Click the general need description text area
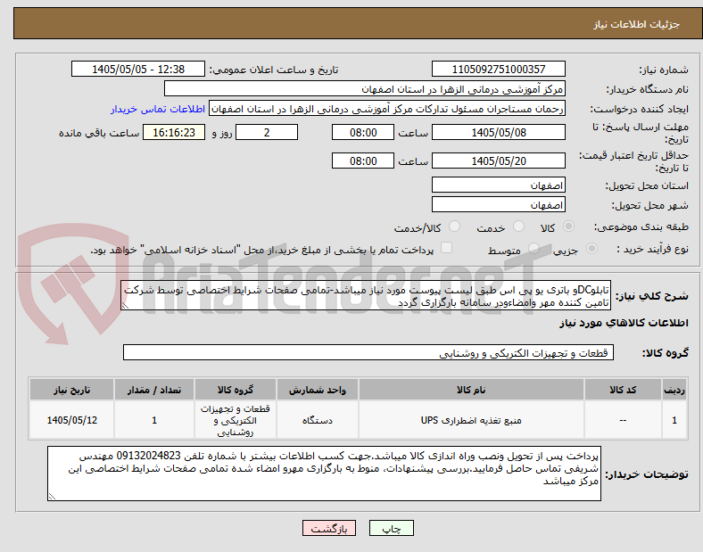Viewport: 703px width, 552px height. click(366, 296)
